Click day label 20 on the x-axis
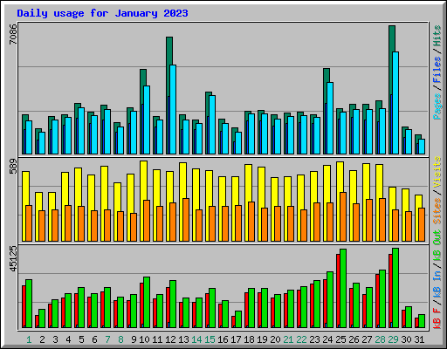This screenshot has width=447, height=349. pos(275,339)
